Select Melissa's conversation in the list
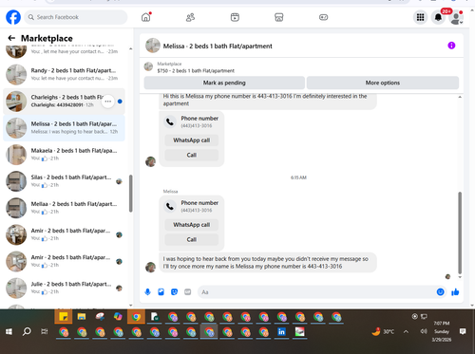475x354 pixels. tap(64, 128)
